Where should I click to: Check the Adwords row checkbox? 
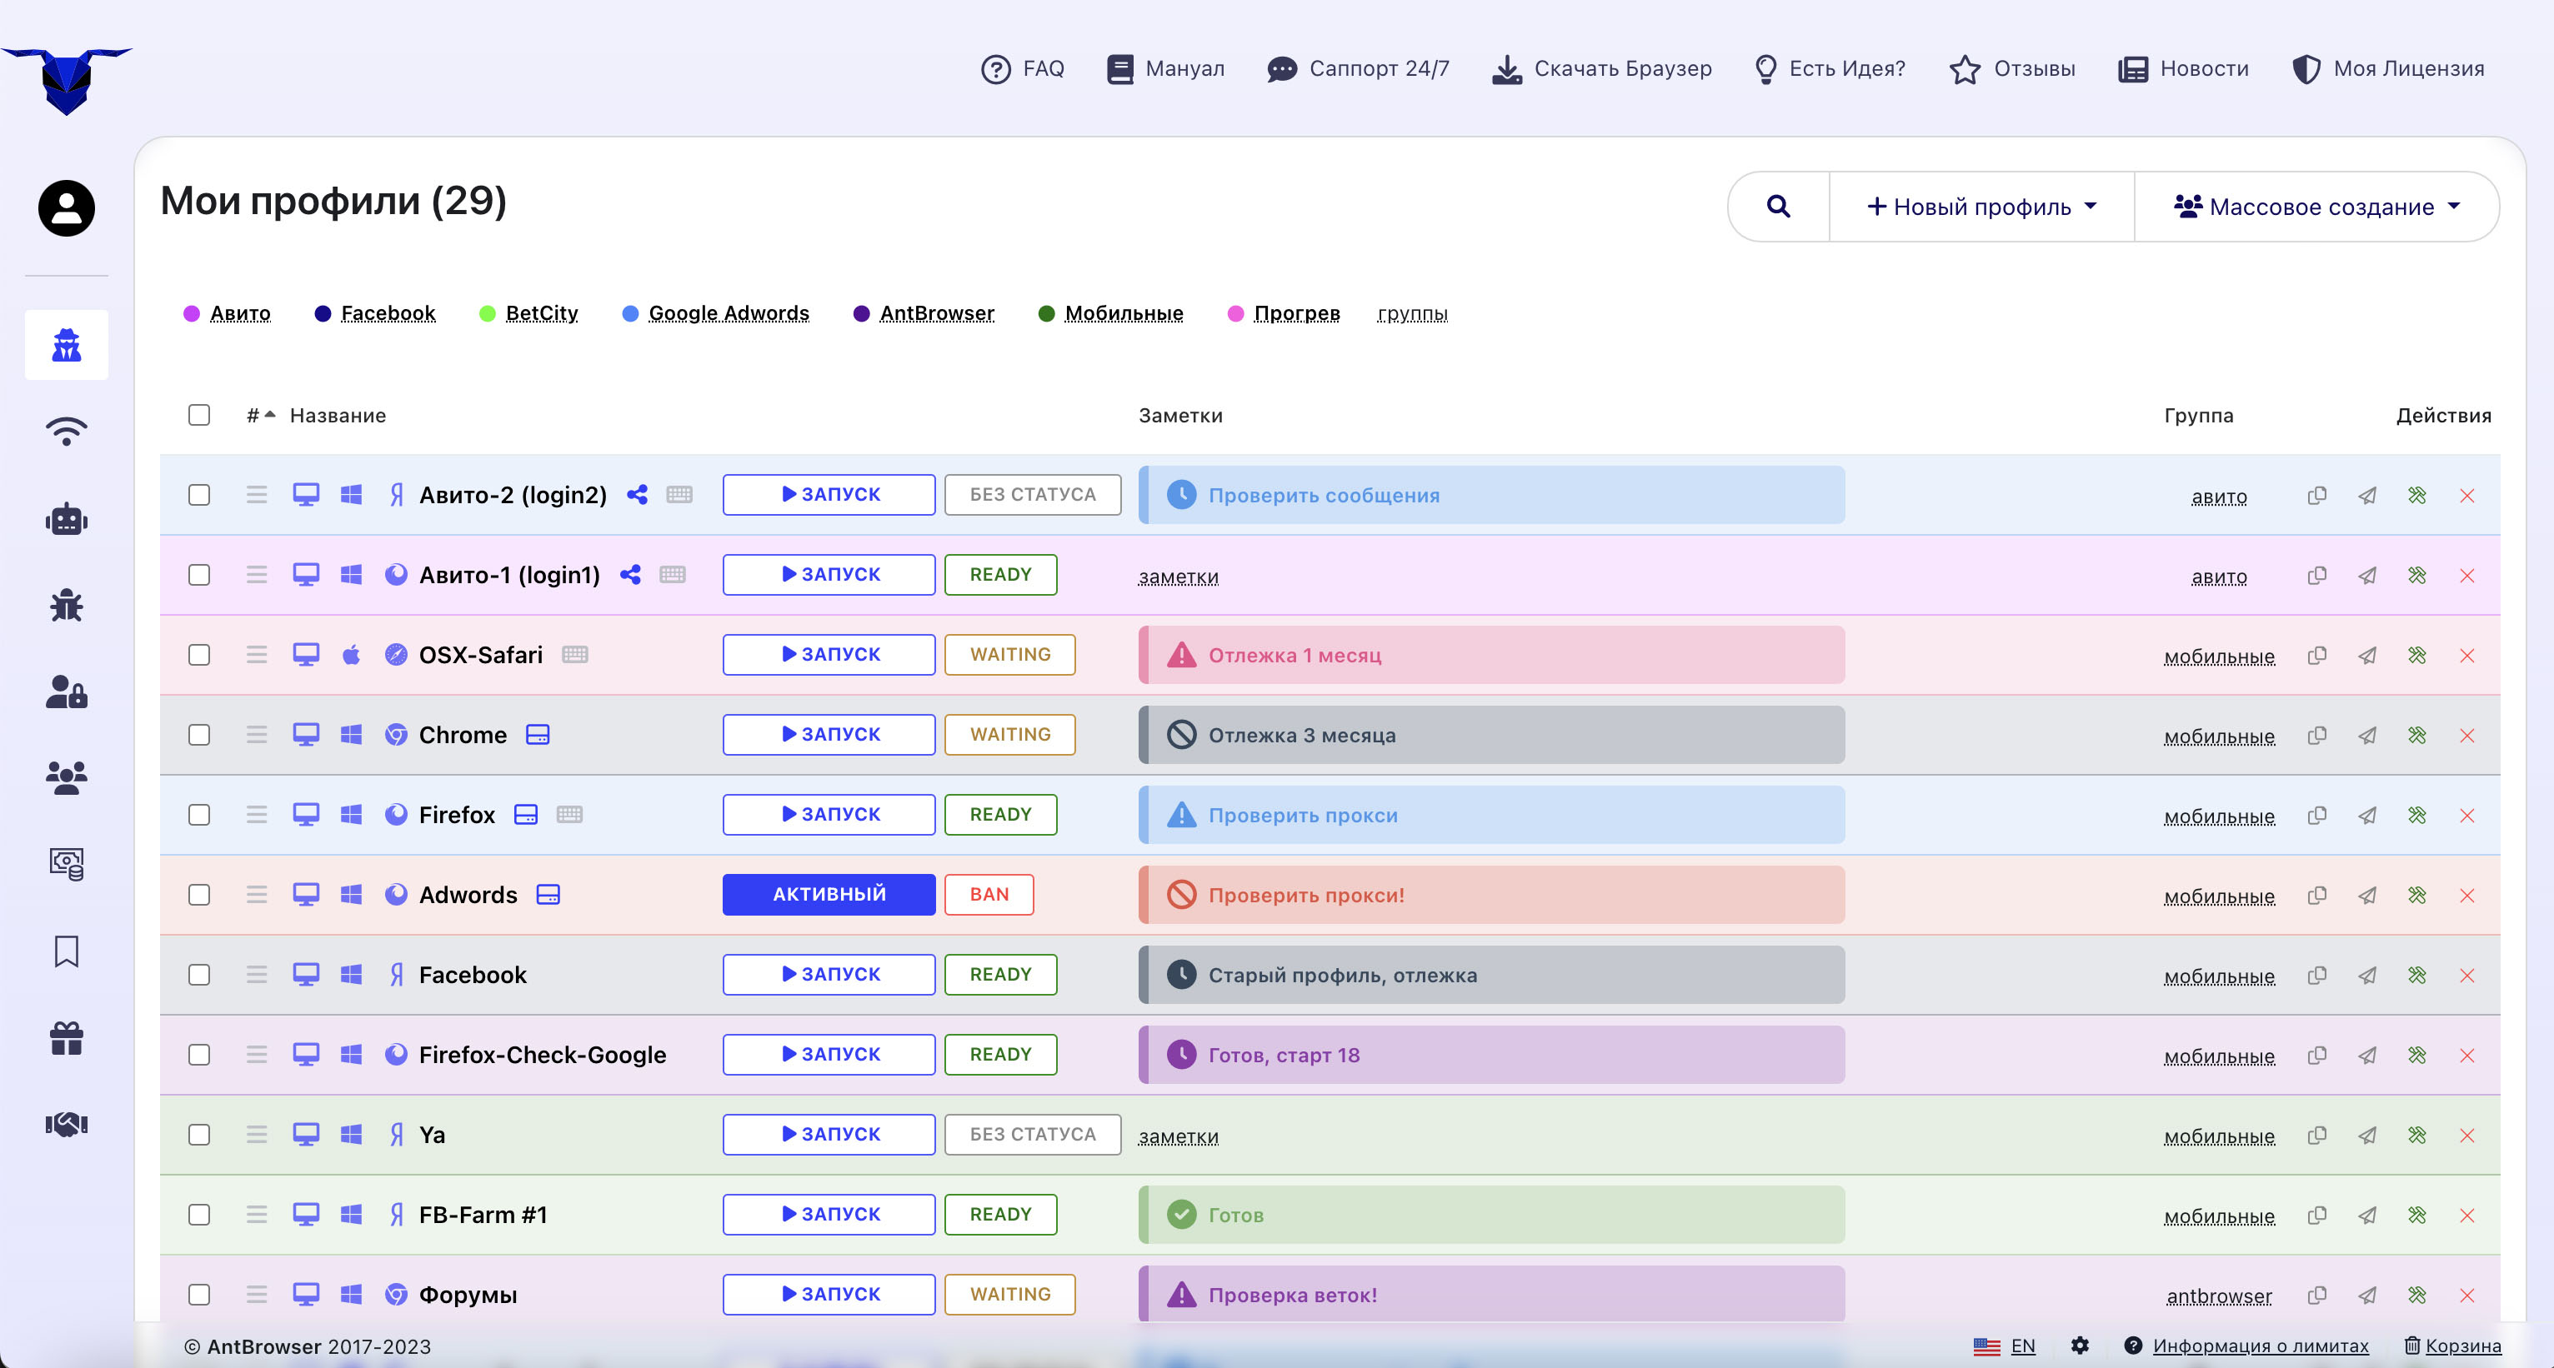(199, 894)
